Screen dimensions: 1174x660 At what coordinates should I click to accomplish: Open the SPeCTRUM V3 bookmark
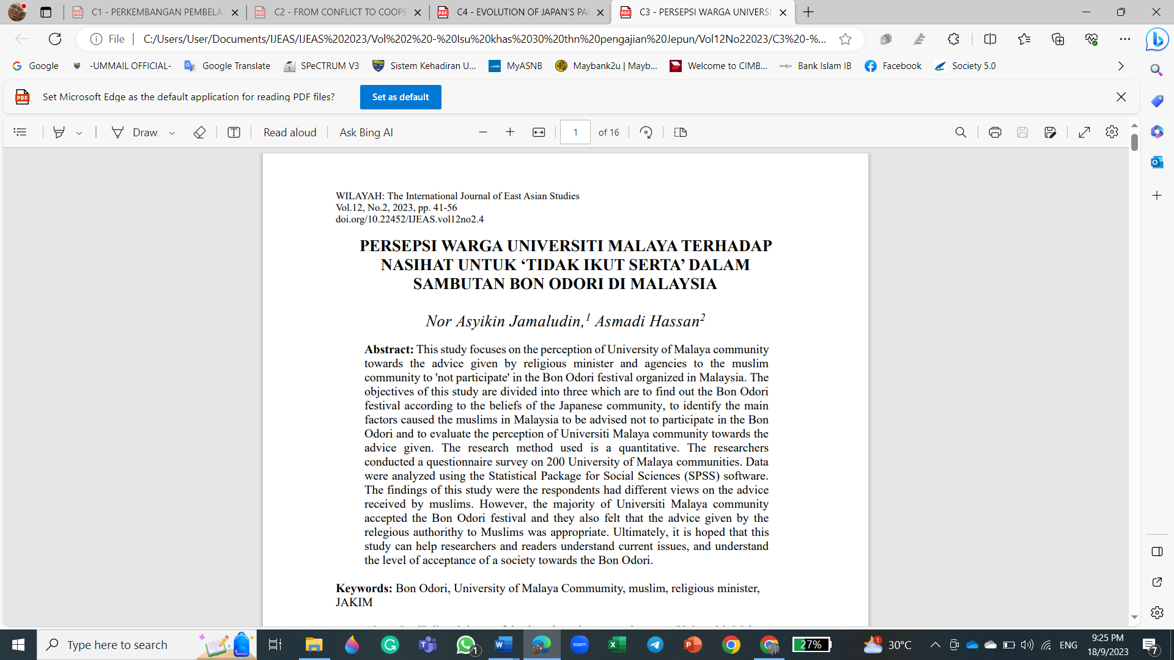click(322, 66)
